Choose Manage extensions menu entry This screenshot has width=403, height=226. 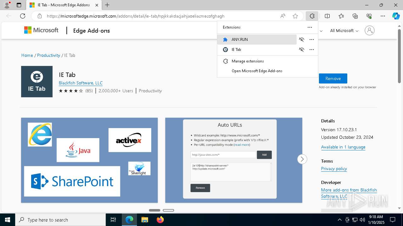tap(268, 61)
